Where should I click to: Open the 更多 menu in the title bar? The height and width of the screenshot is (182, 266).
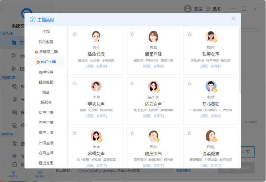(x=214, y=9)
